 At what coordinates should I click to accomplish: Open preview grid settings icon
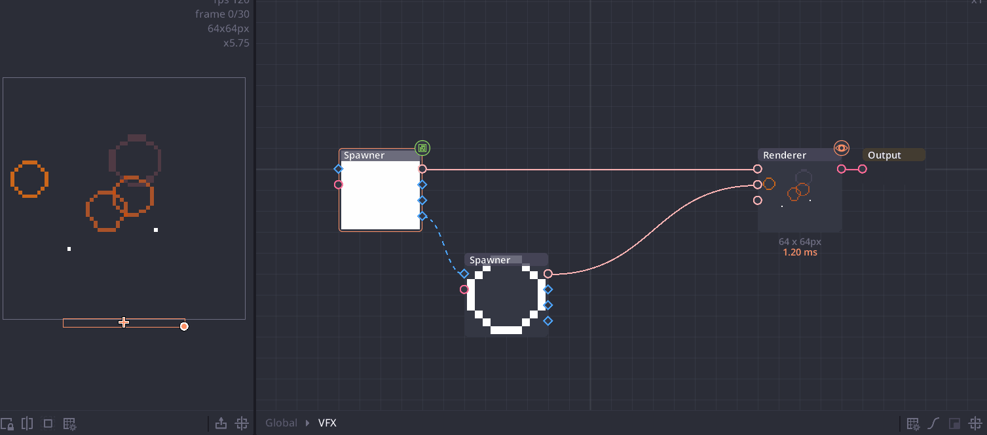click(x=69, y=424)
